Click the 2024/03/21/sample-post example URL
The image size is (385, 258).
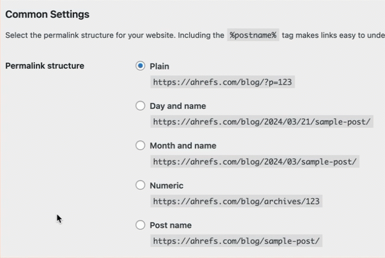pos(262,122)
